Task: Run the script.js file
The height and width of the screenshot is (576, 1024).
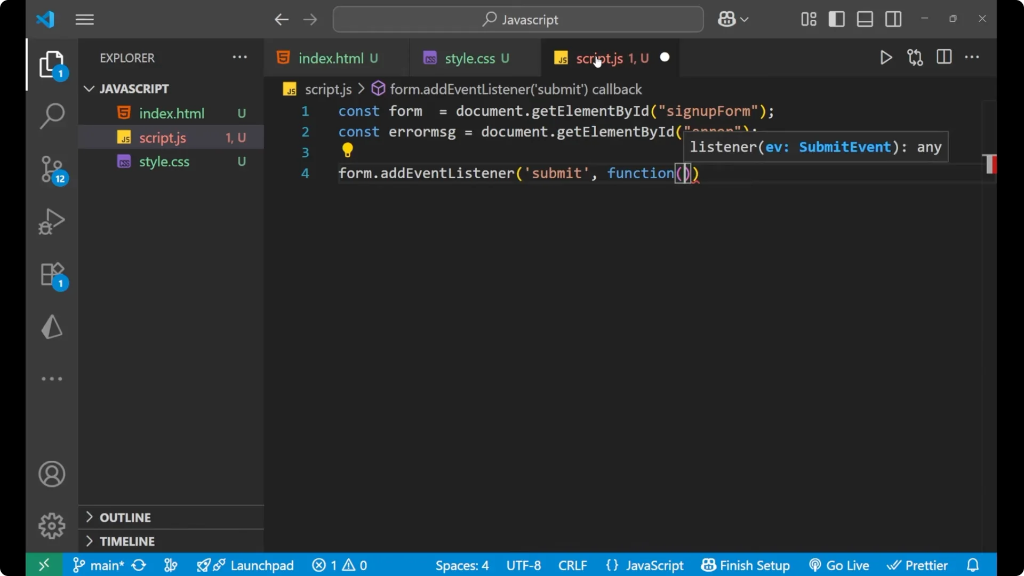Action: (x=886, y=58)
